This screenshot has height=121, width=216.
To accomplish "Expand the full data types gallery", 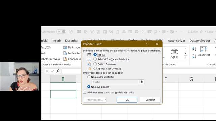I will point(185,58).
